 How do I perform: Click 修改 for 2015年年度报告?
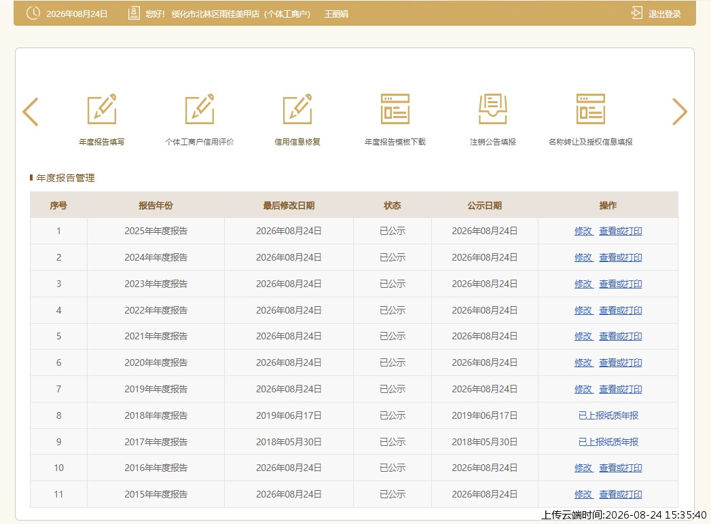pyautogui.click(x=583, y=494)
